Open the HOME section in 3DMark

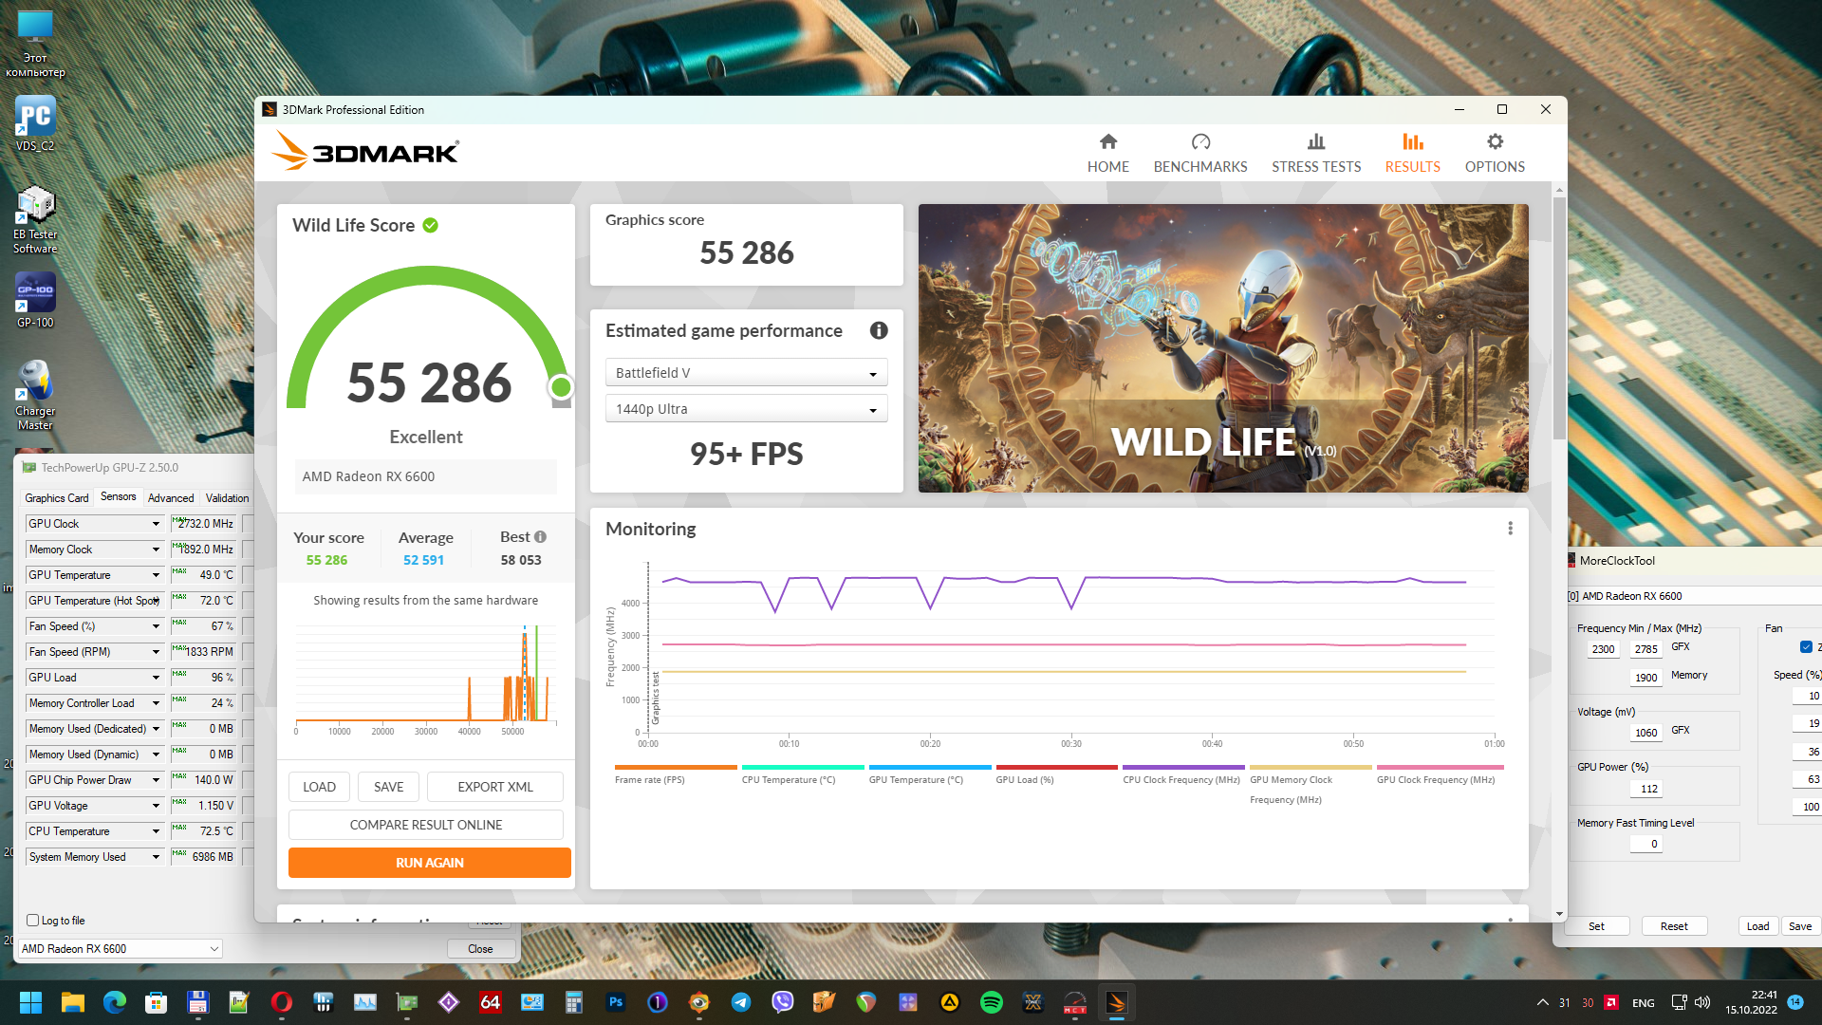1107,153
